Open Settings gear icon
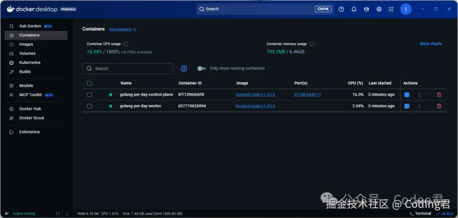The width and height of the screenshot is (458, 218). [x=379, y=9]
